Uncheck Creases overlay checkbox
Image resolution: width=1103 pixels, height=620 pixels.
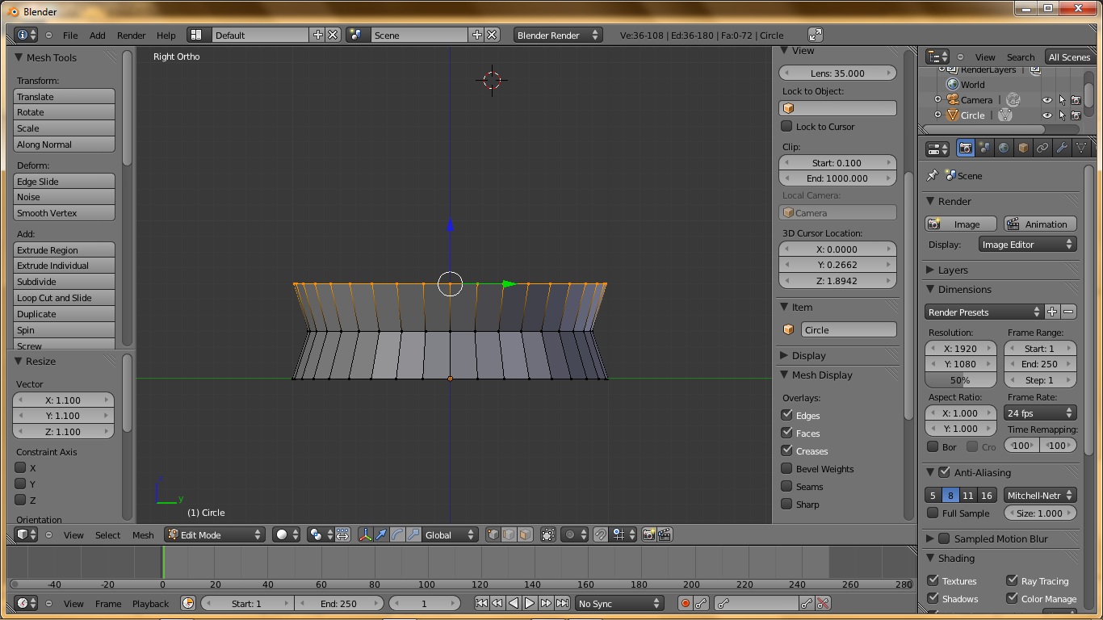(786, 450)
